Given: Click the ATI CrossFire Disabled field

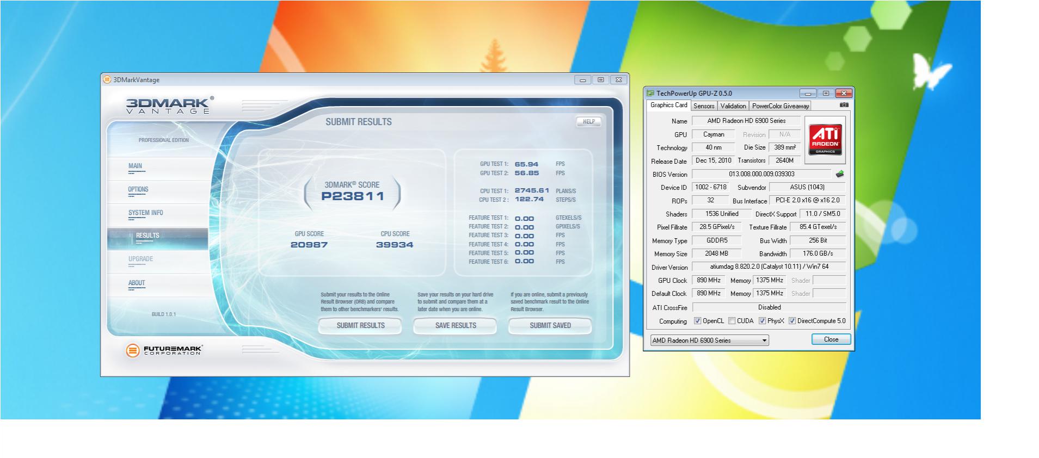Looking at the screenshot, I should (x=769, y=307).
